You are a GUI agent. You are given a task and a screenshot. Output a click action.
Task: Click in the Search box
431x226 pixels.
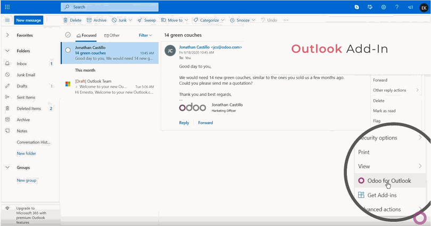click(x=110, y=7)
